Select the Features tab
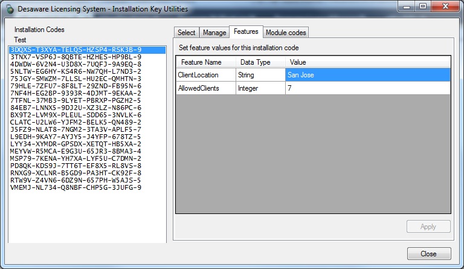The height and width of the screenshot is (269, 464). 246,31
